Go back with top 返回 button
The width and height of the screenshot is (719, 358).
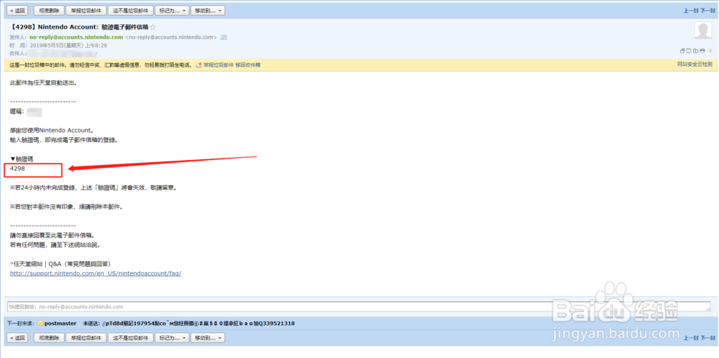coord(17,10)
